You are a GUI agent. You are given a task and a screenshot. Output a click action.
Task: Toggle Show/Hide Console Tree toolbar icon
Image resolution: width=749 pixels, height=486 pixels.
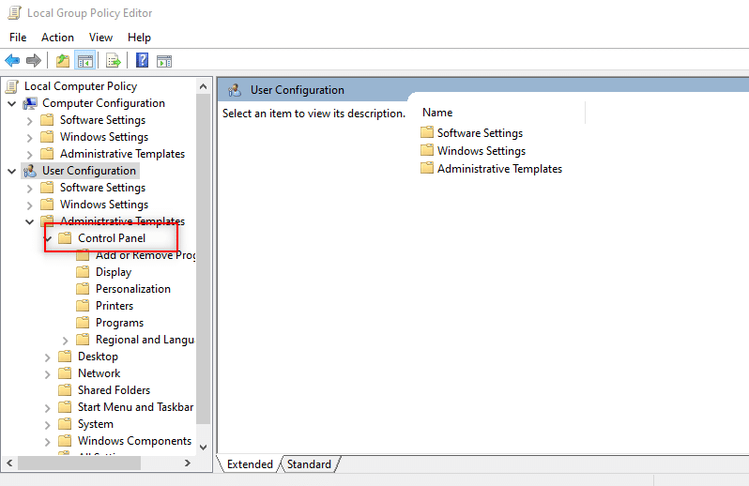point(85,61)
